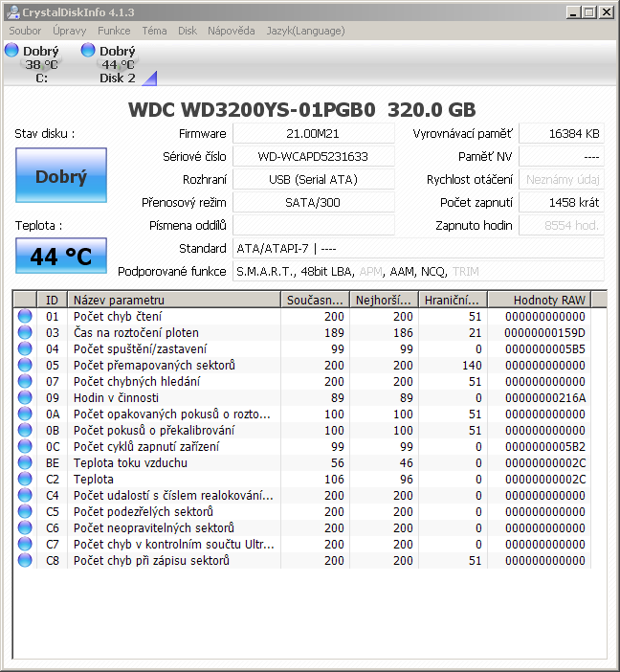Click status orb of row 05 přemapovaných sektorů
The width and height of the screenshot is (620, 672).
[25, 365]
